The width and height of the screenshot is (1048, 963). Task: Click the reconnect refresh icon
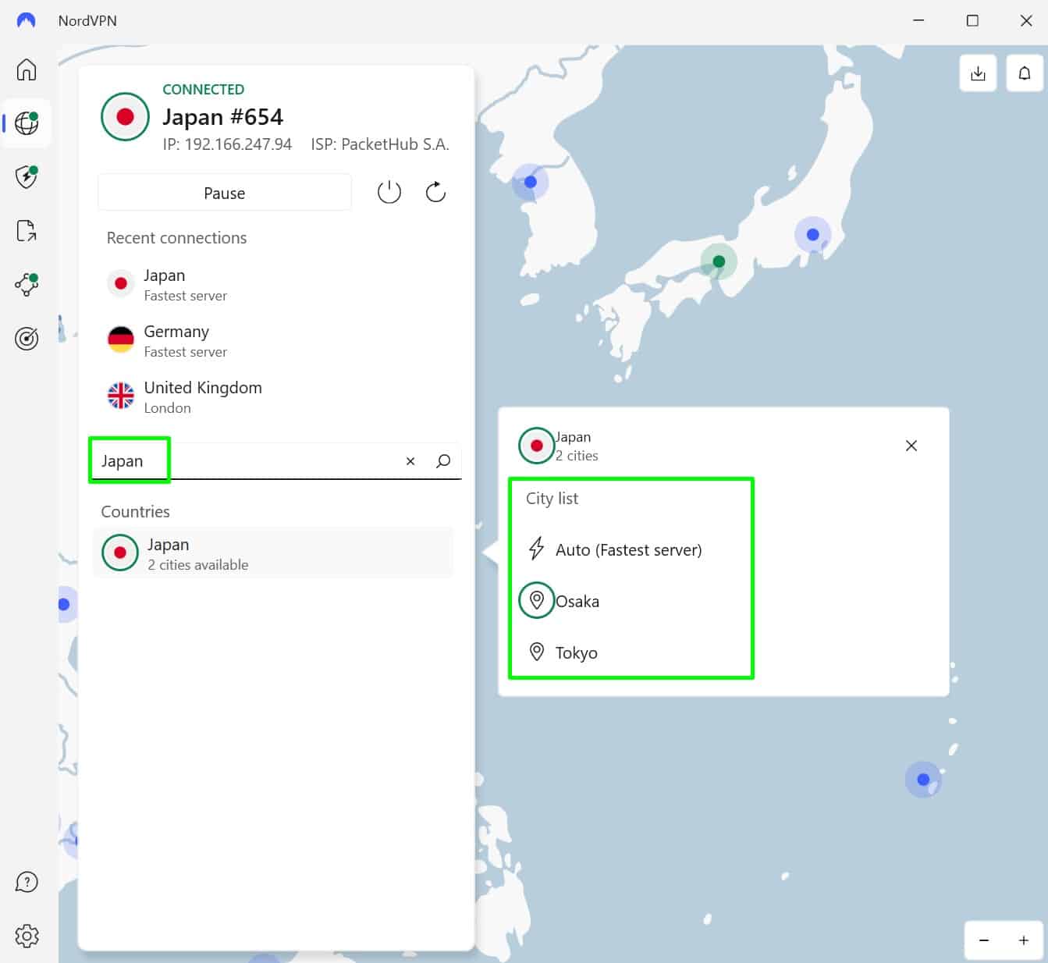coord(435,192)
